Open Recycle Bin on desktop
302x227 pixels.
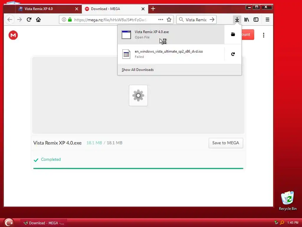(288, 201)
